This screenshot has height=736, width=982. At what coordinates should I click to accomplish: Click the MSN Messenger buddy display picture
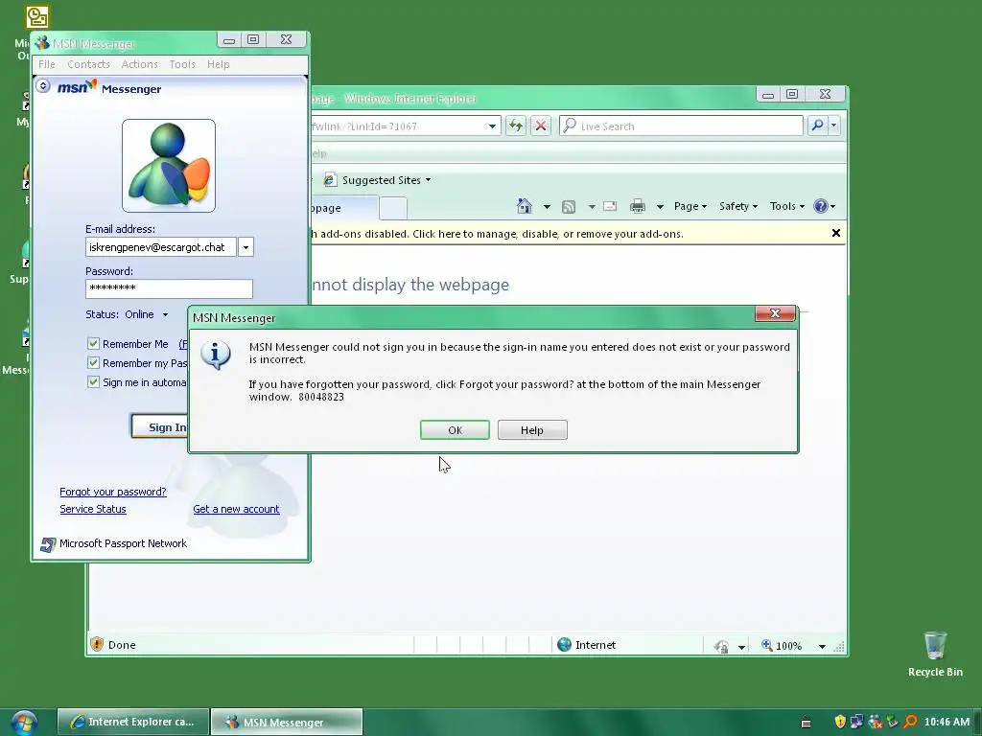(169, 166)
